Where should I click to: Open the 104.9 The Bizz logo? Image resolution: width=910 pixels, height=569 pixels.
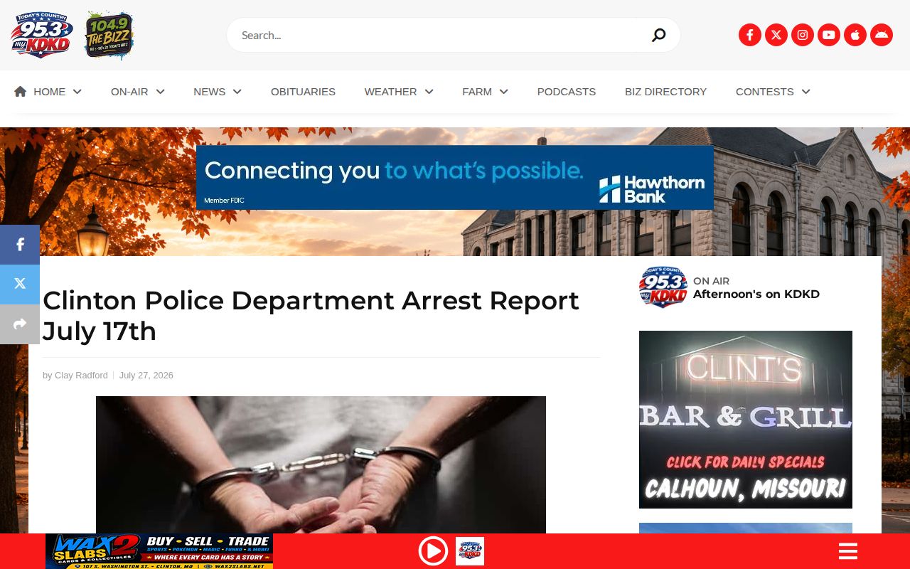[109, 35]
